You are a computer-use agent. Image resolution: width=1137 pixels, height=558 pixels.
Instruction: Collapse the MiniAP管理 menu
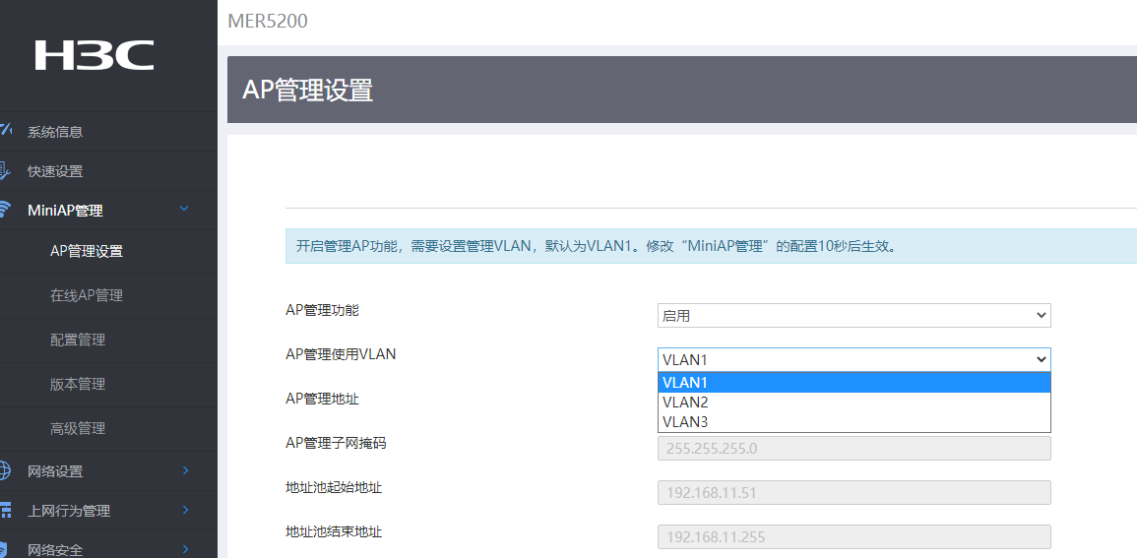pyautogui.click(x=184, y=210)
